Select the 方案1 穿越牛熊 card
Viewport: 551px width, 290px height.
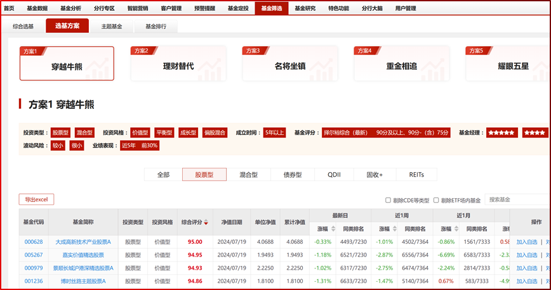pos(67,63)
